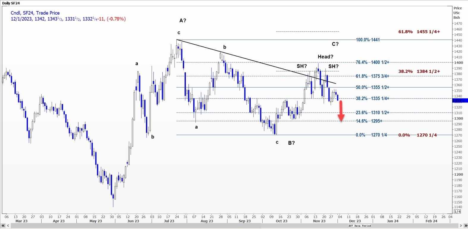Click the 76.4% 1400 1/2+ label
Image resolution: width=468 pixels, height=229 pixels.
click(x=372, y=62)
